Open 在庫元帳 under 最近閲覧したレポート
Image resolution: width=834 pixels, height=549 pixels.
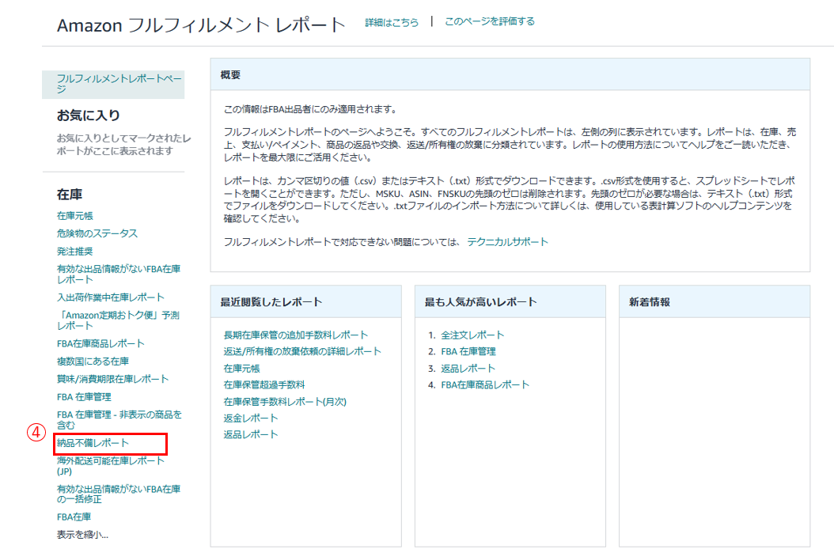(x=241, y=368)
